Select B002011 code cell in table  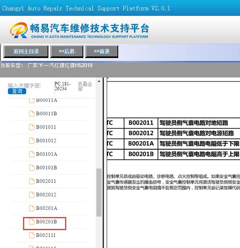pyautogui.click(x=141, y=123)
